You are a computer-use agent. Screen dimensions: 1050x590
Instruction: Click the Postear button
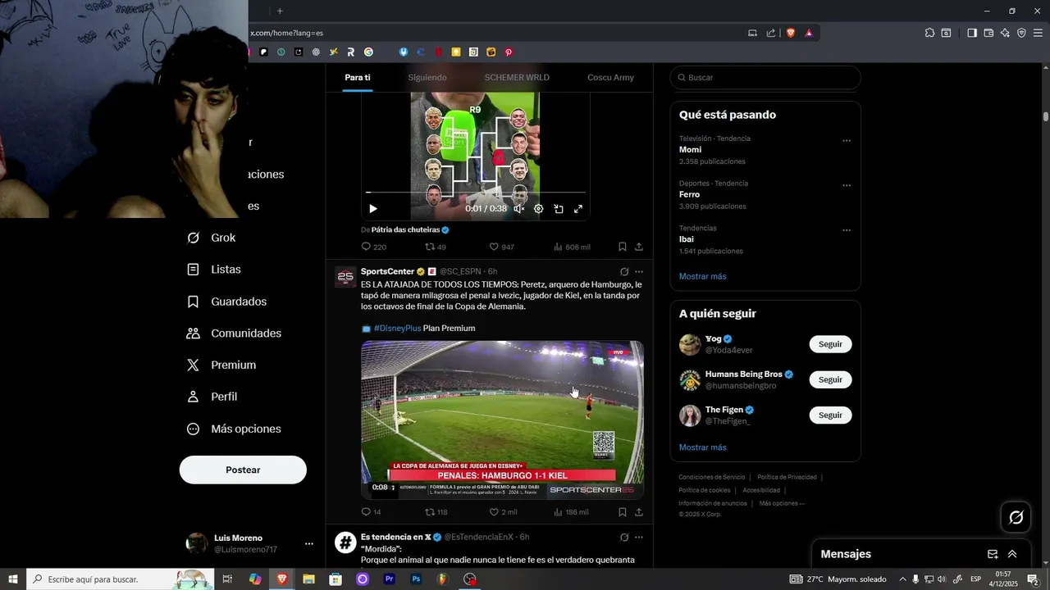tap(243, 470)
